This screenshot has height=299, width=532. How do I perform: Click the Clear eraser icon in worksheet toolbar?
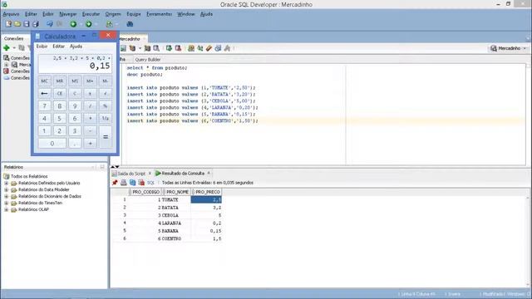(x=209, y=48)
